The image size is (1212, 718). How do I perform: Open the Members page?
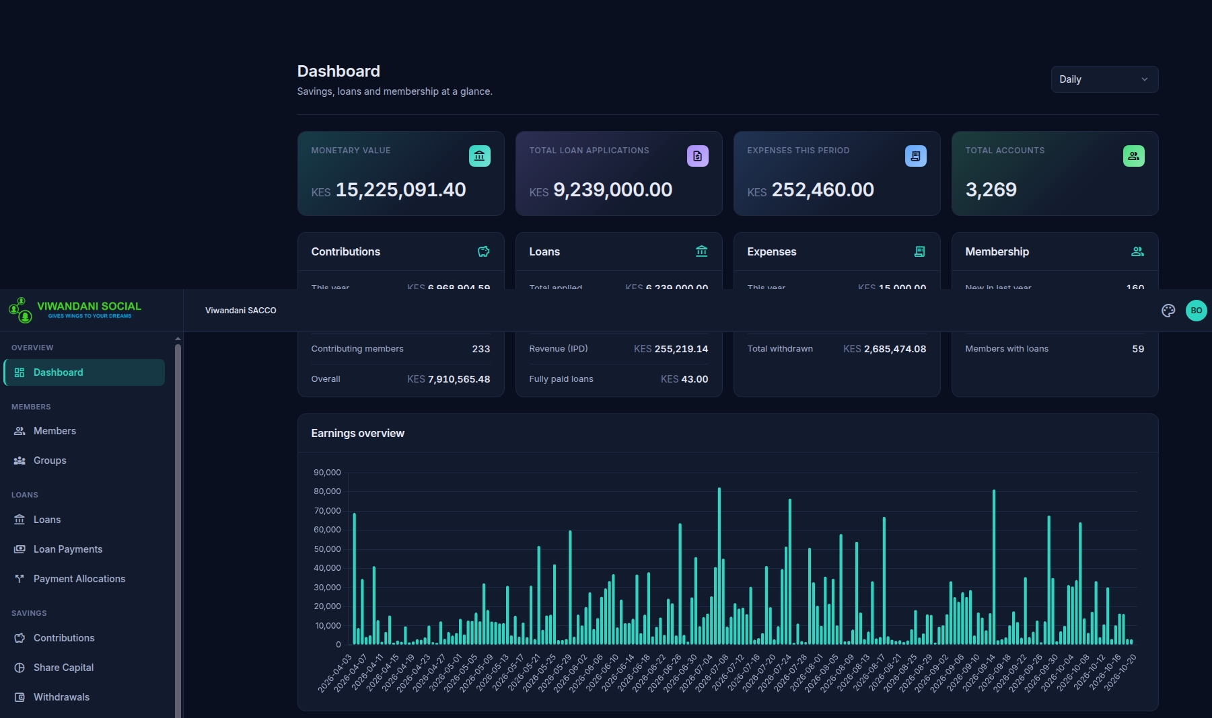[x=84, y=431]
